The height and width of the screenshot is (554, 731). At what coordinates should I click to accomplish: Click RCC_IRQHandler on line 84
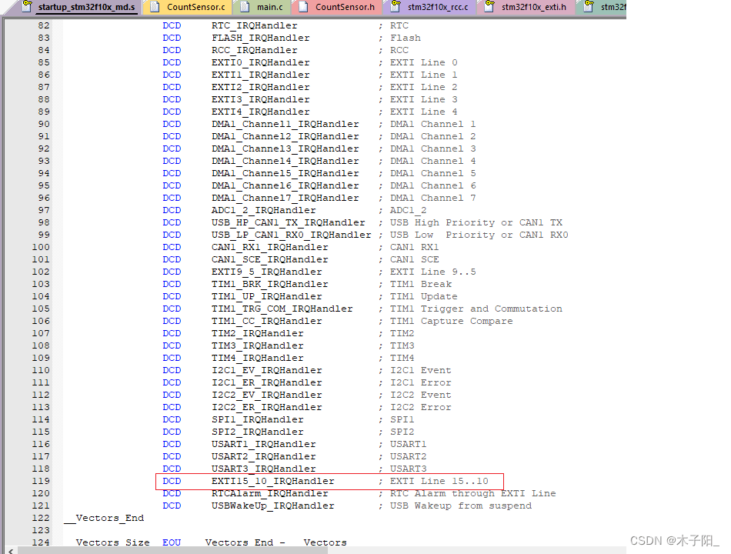[x=254, y=50]
